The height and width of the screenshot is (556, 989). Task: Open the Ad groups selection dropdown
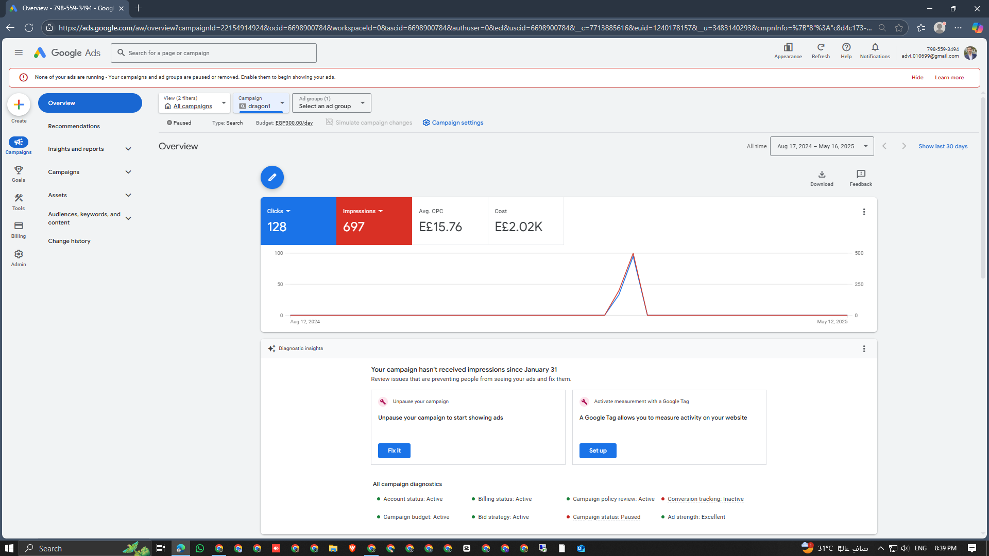point(331,102)
